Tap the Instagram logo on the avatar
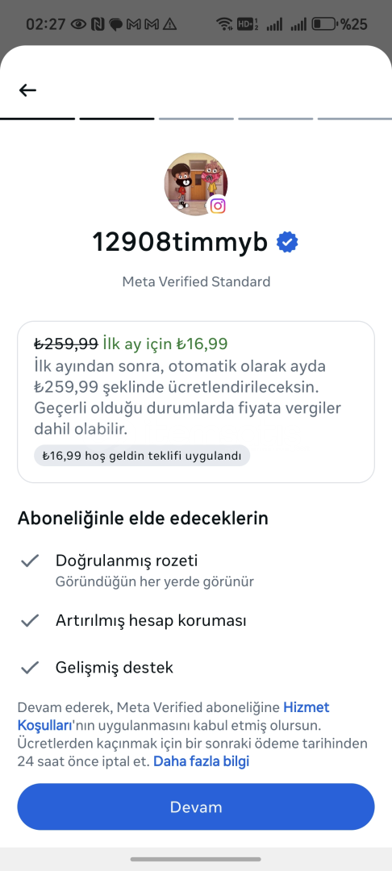The image size is (392, 871). point(218,206)
